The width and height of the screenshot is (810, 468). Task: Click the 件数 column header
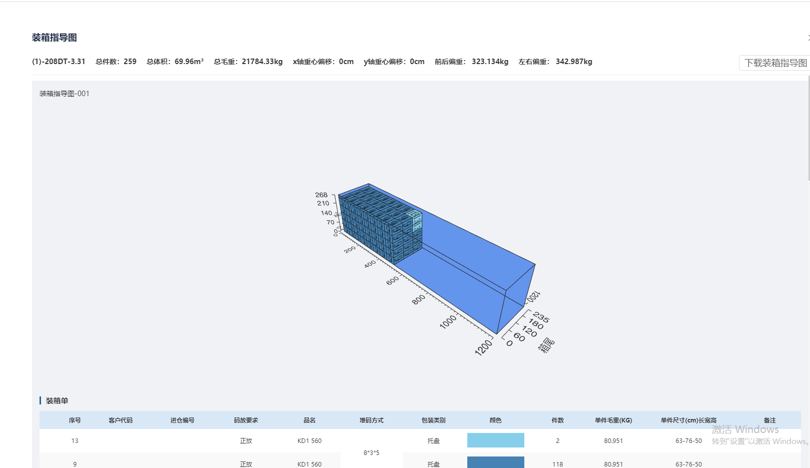coord(557,420)
